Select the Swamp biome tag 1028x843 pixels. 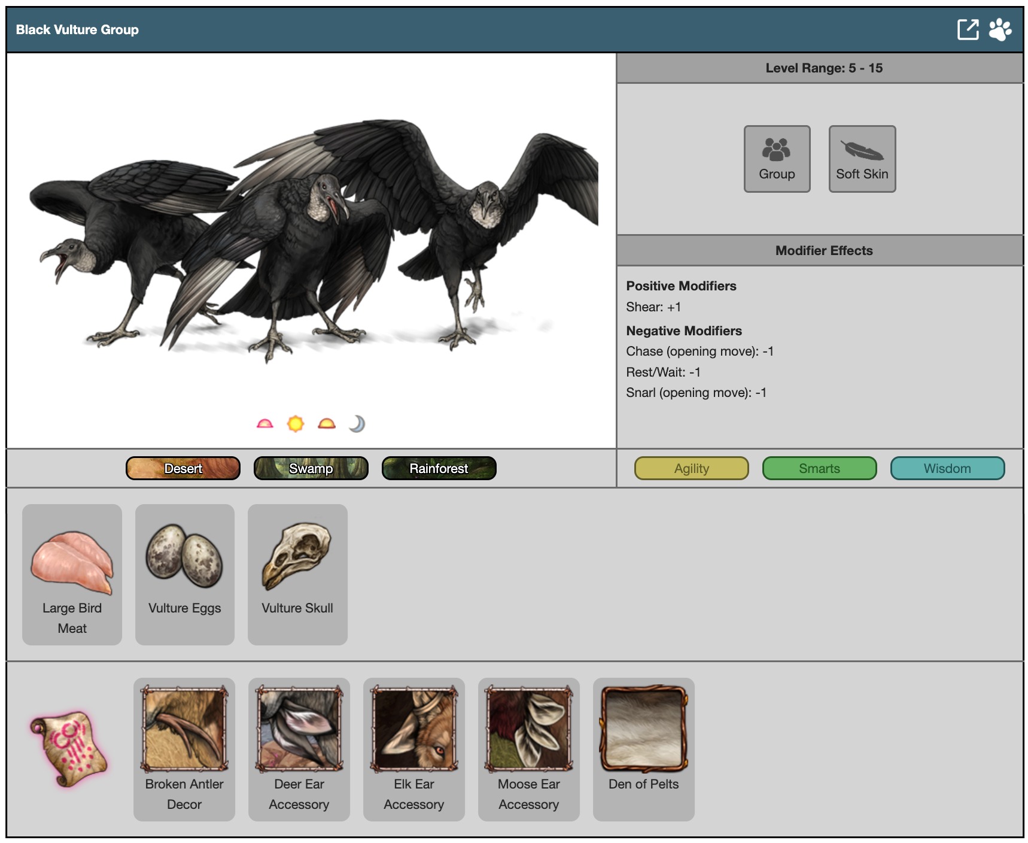[x=311, y=468]
